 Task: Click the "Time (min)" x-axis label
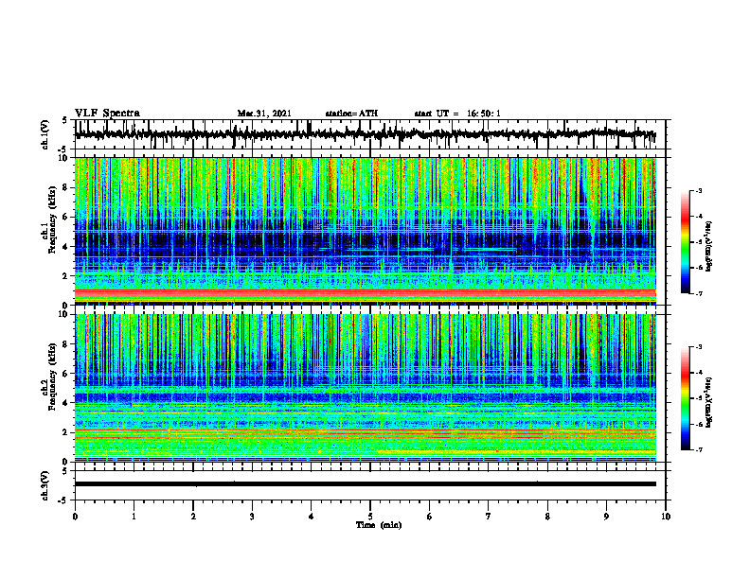click(x=379, y=525)
